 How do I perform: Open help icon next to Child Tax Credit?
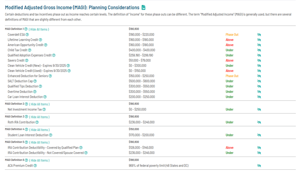(x=30, y=50)
